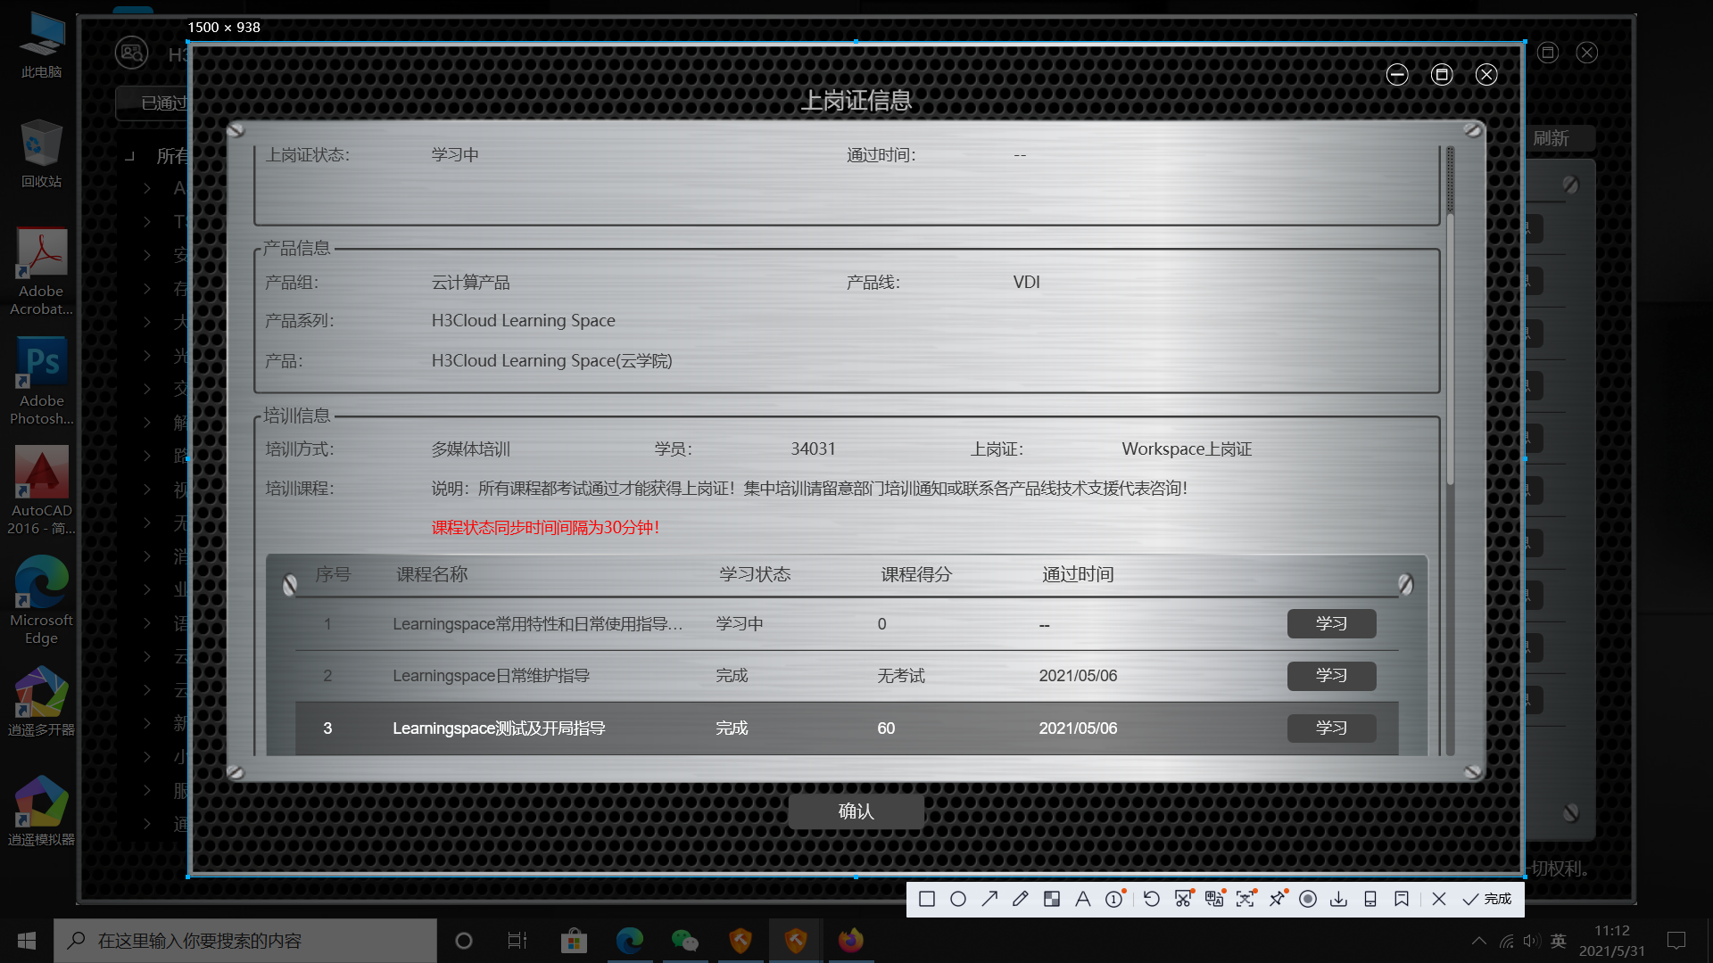Pin the screenshot to the screen
Viewport: 1713px width, 963px height.
[1277, 899]
